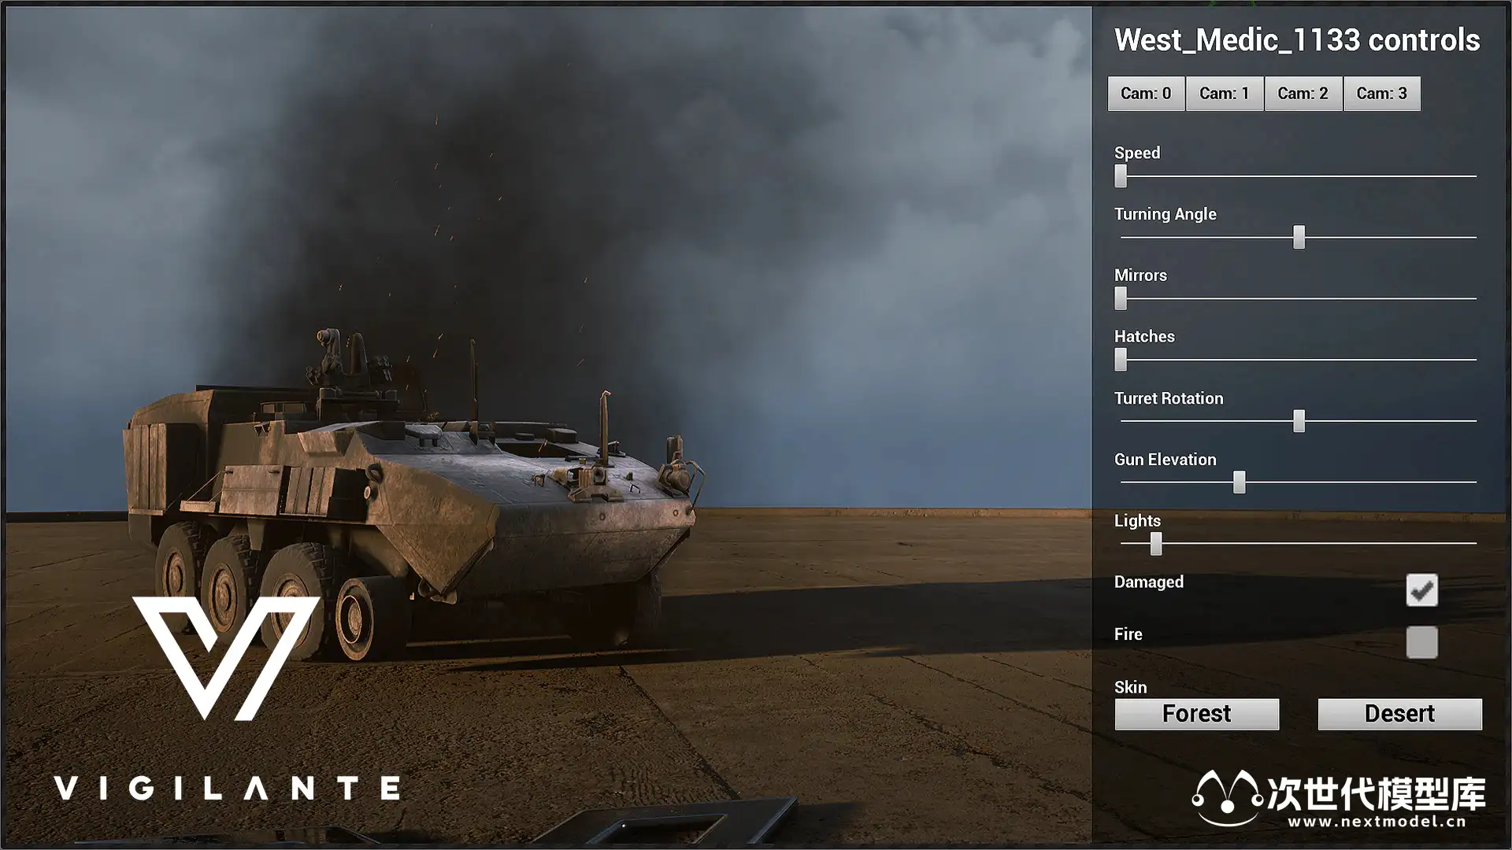The height and width of the screenshot is (850, 1512).
Task: Switch to the Cam: 0 view
Action: [1146, 94]
